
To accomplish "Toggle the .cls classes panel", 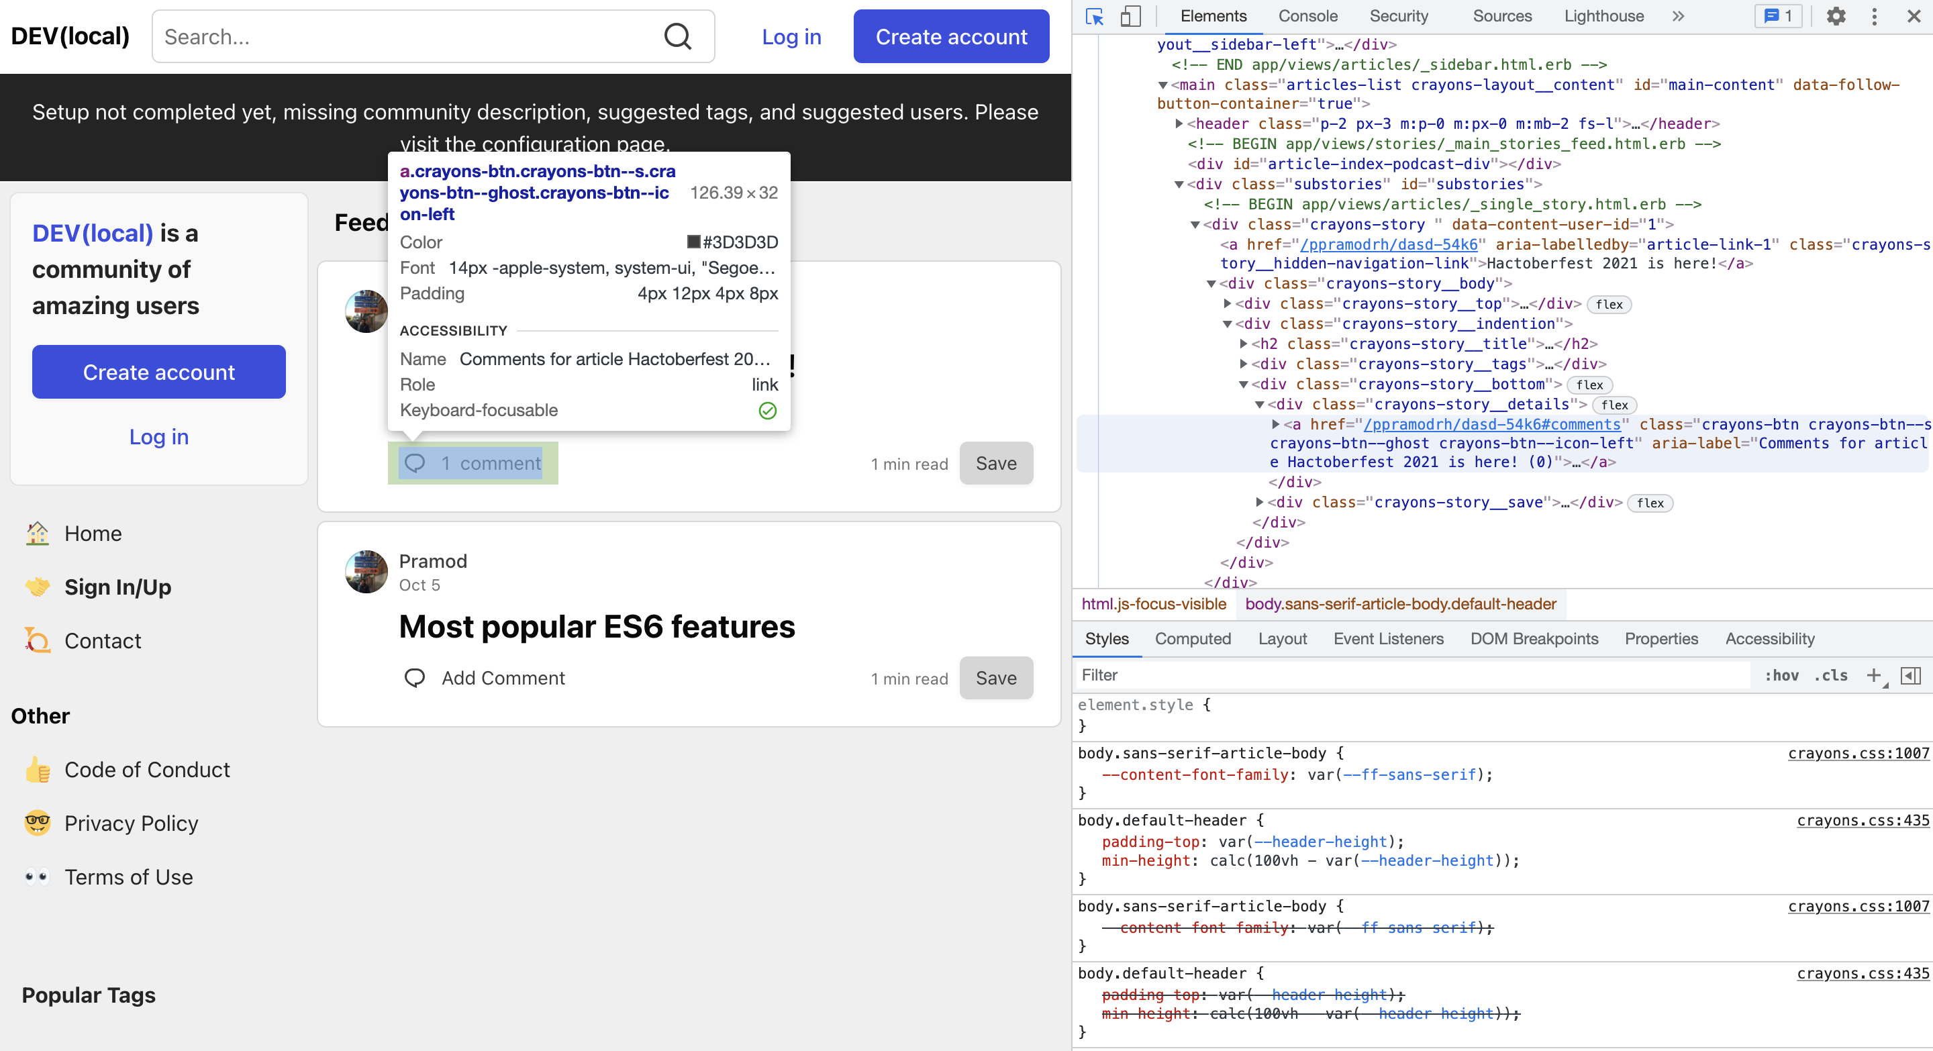I will tap(1831, 675).
